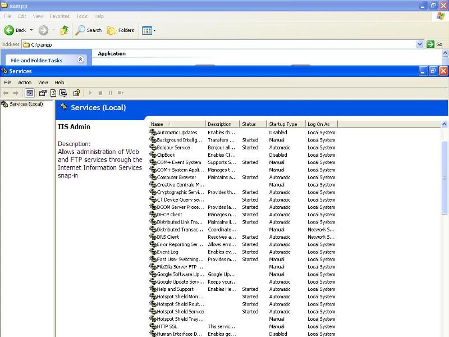This screenshot has height=337, width=449.
Task: Sort by Name column header
Action: tap(177, 124)
